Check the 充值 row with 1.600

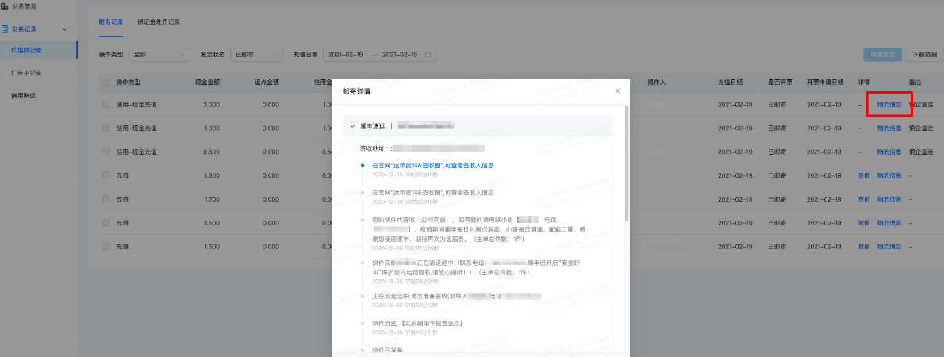pos(106,223)
